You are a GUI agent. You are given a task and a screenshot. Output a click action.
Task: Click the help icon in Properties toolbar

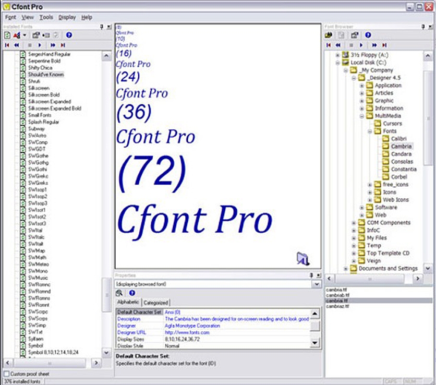[132, 293]
